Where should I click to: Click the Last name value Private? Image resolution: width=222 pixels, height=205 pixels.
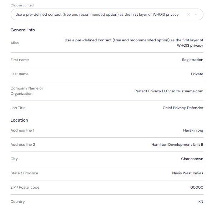click(x=197, y=74)
